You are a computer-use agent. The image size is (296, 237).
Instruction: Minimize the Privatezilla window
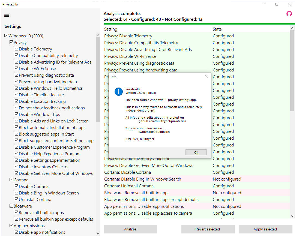pos(265,4)
